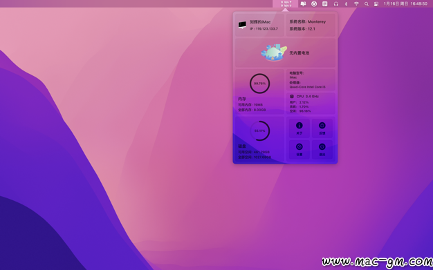The width and height of the screenshot is (433, 270).
Task: Open Spotlight search in the menu bar
Action: pos(367,4)
